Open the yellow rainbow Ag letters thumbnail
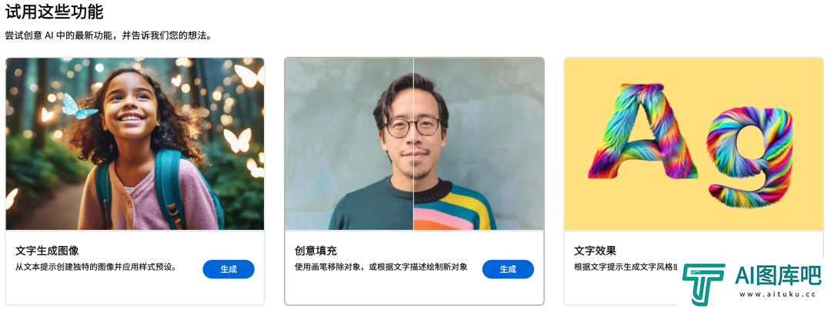Viewport: 831px width, 309px height. pos(694,144)
